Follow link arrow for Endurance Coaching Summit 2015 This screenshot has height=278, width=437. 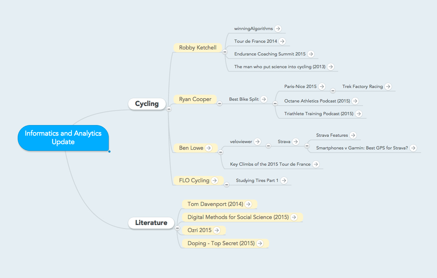pos(311,54)
